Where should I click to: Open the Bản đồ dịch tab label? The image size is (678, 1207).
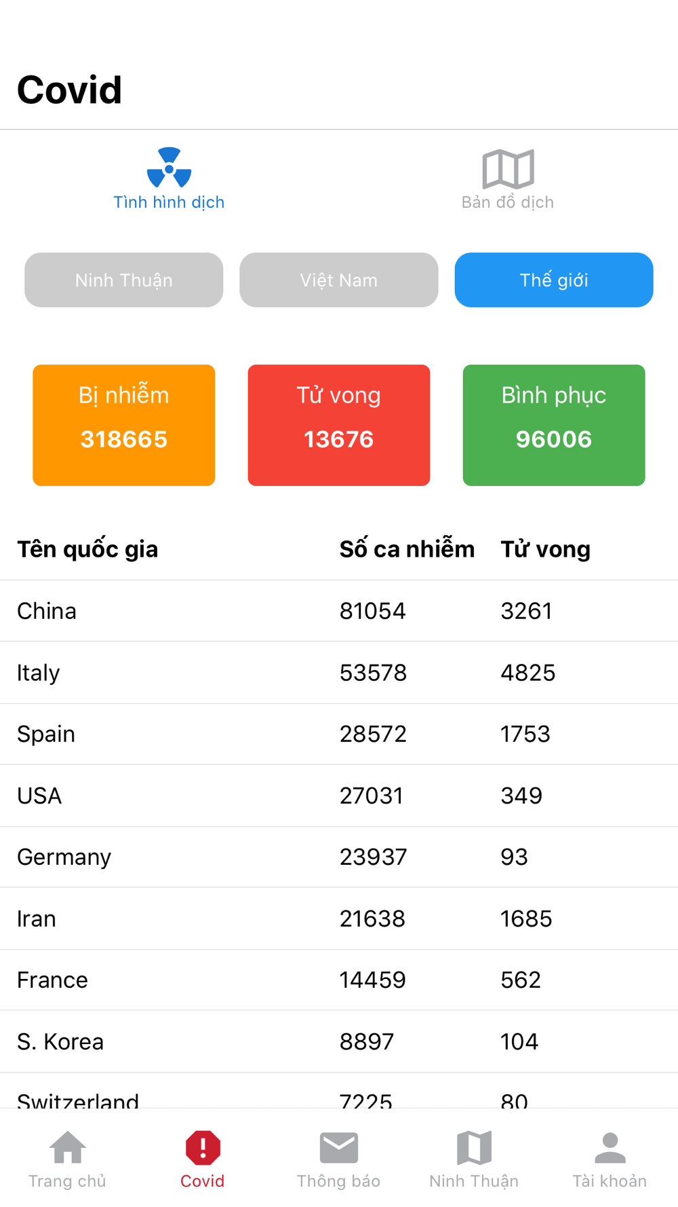click(508, 202)
